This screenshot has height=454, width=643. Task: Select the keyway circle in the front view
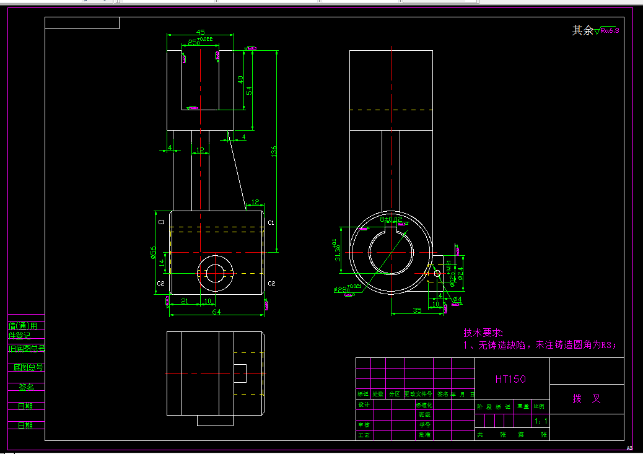391,253
